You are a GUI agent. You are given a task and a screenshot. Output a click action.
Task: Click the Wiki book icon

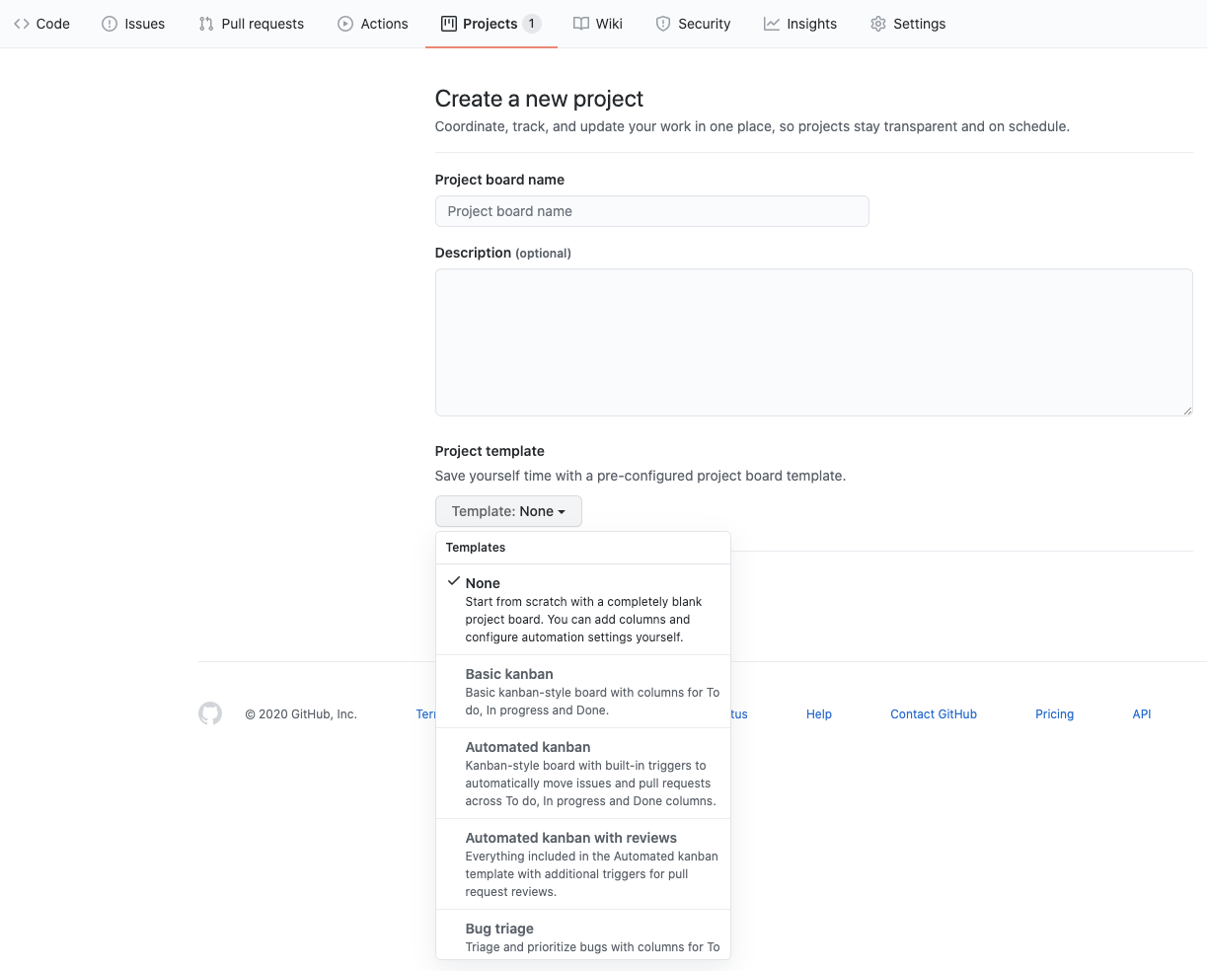point(581,24)
